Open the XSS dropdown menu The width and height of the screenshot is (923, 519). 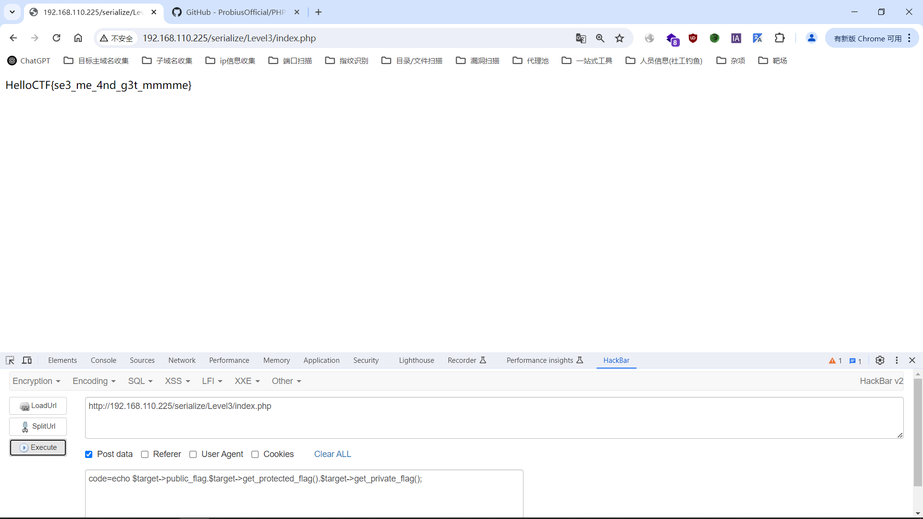point(177,381)
